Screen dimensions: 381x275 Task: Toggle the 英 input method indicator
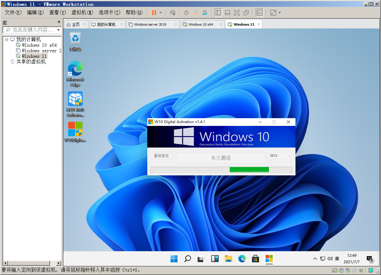(337, 259)
